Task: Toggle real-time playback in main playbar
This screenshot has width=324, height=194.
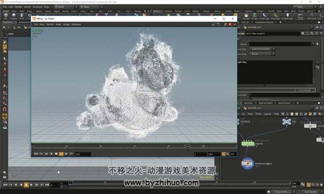Action: click(309, 185)
